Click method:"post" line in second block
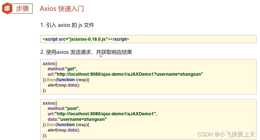This screenshot has height=140, width=260. click(x=64, y=109)
